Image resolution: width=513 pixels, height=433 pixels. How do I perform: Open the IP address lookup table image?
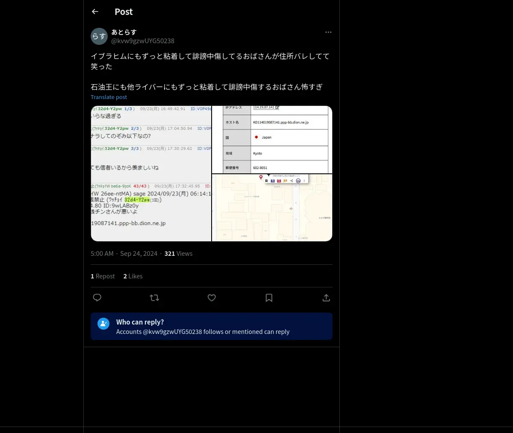point(272,139)
